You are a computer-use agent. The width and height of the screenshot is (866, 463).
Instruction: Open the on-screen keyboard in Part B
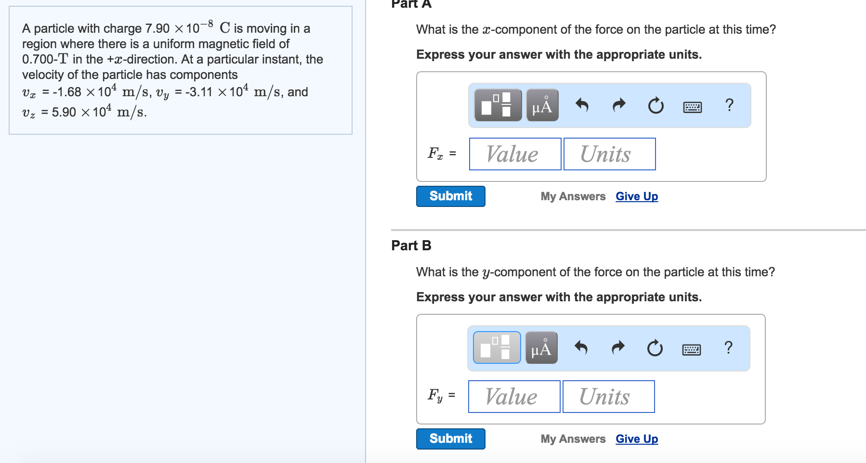coord(692,350)
